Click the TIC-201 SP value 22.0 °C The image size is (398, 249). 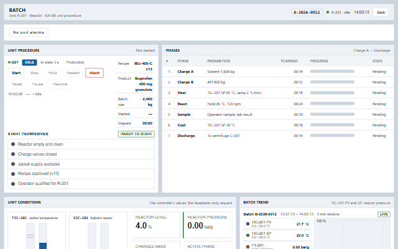pos(303,235)
